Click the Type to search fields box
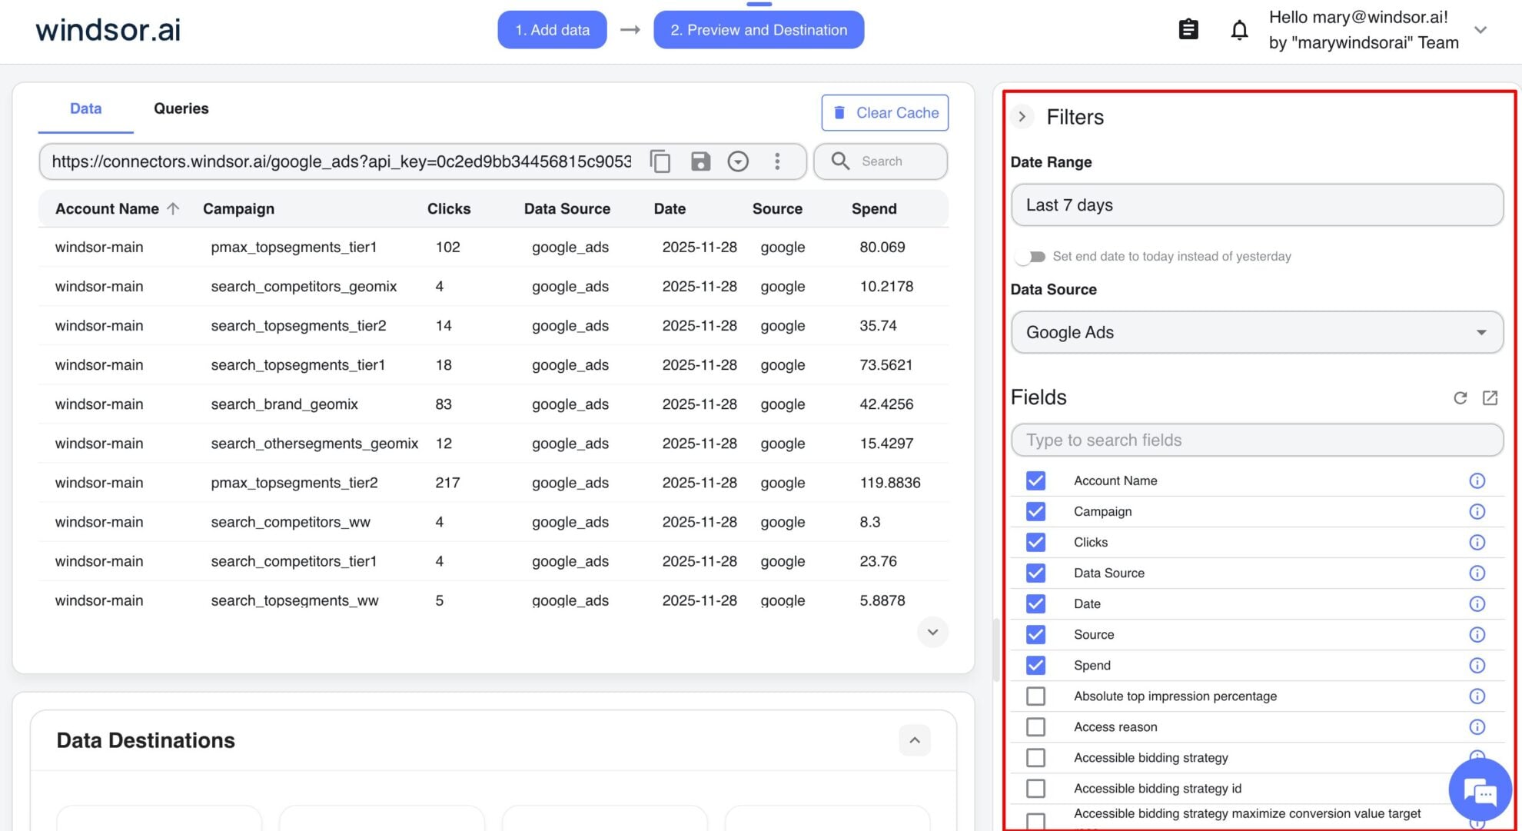 click(x=1257, y=440)
